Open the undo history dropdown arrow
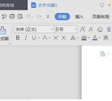Screen dimensions: 112x101 pyautogui.click(x=33, y=17)
